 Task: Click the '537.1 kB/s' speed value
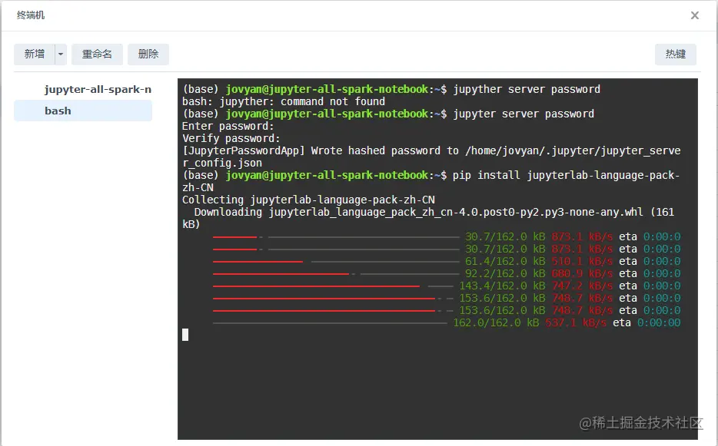pos(576,323)
